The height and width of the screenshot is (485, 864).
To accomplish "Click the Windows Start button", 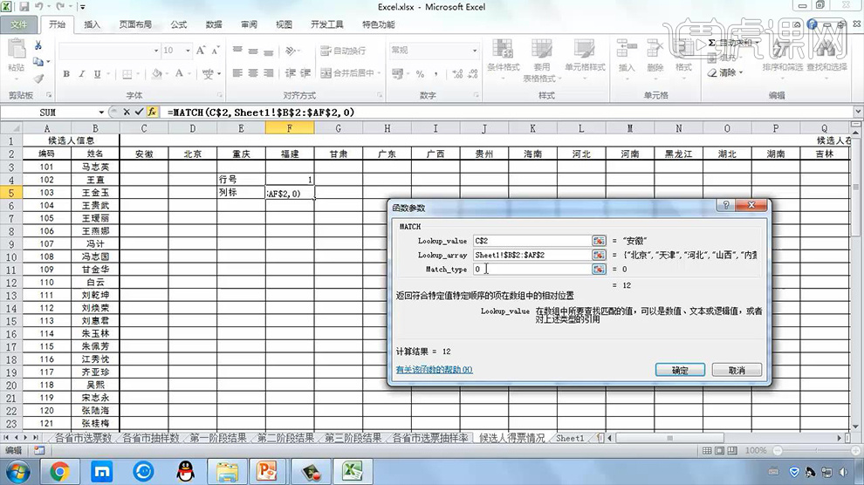I will tap(17, 472).
